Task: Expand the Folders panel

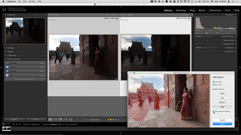Action: 5,51
